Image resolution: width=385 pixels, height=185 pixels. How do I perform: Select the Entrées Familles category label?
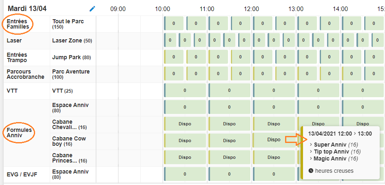click(x=17, y=24)
